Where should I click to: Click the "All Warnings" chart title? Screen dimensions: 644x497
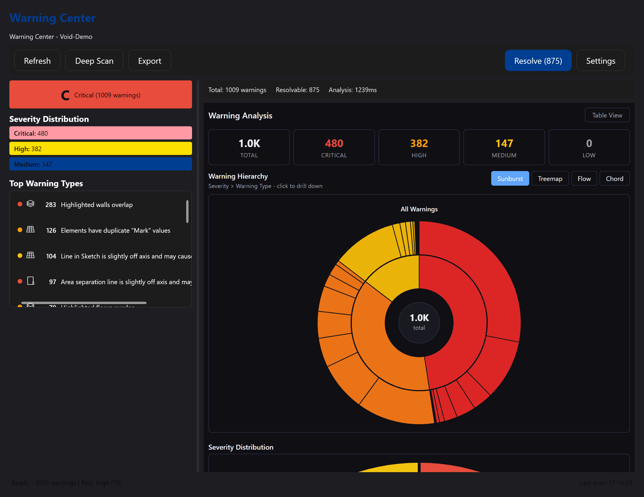click(419, 209)
